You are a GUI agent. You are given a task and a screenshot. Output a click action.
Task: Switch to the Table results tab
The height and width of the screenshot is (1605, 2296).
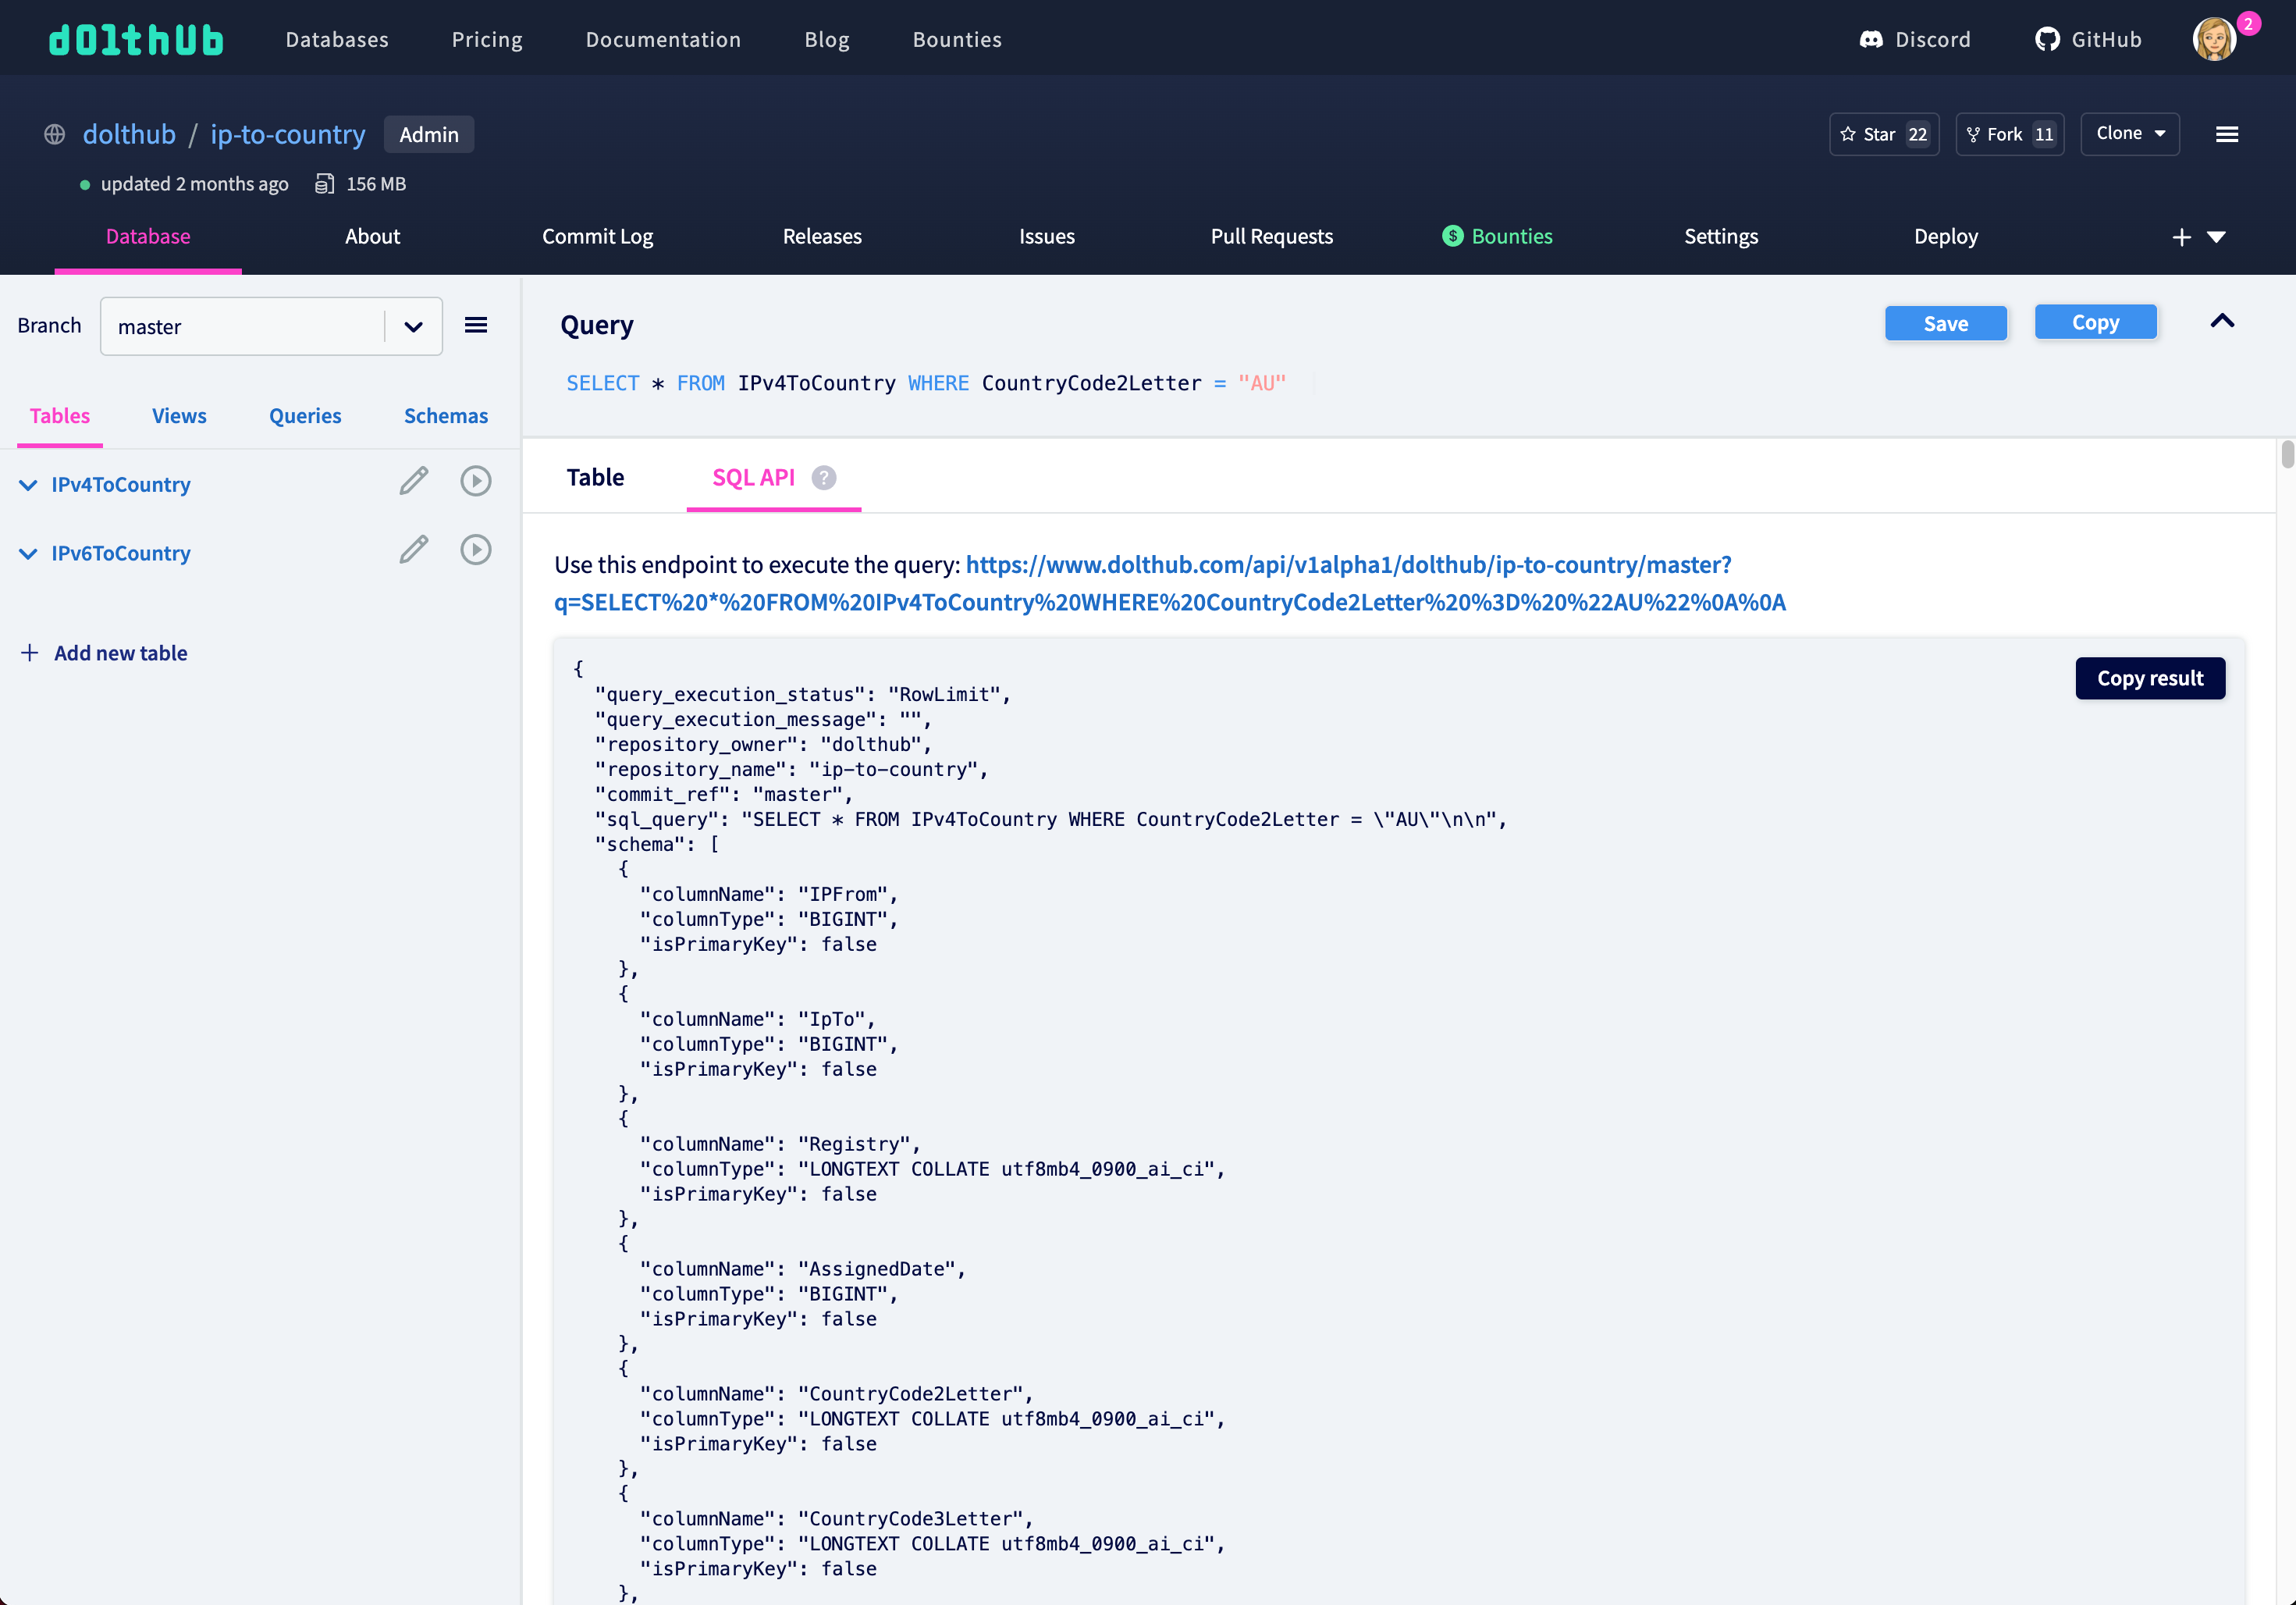coord(595,478)
